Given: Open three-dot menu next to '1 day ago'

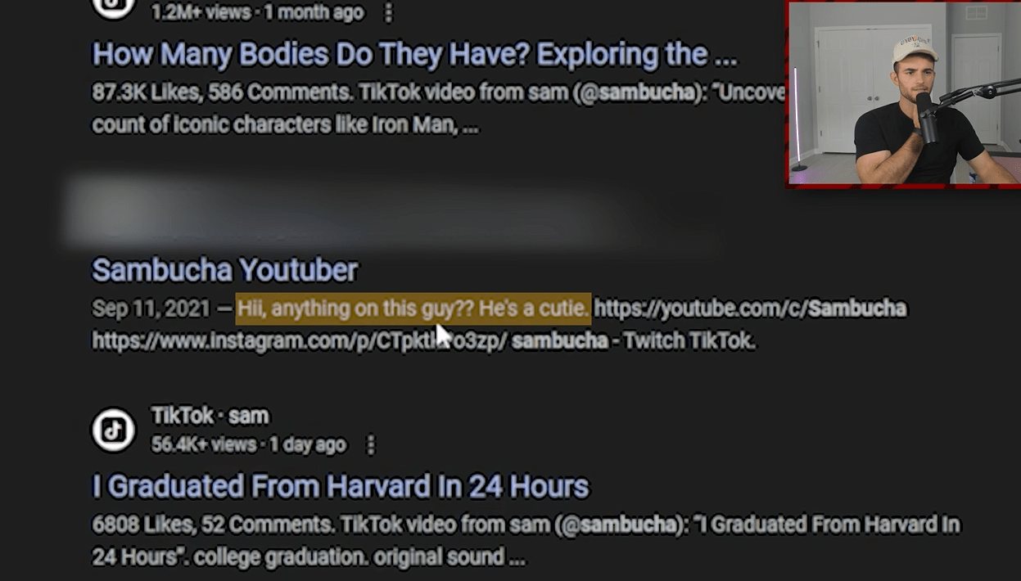Looking at the screenshot, I should pyautogui.click(x=371, y=445).
